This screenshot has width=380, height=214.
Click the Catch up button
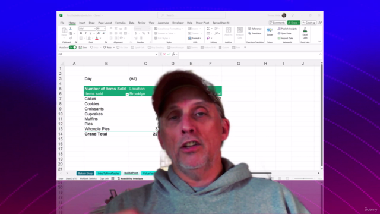click(x=309, y=23)
